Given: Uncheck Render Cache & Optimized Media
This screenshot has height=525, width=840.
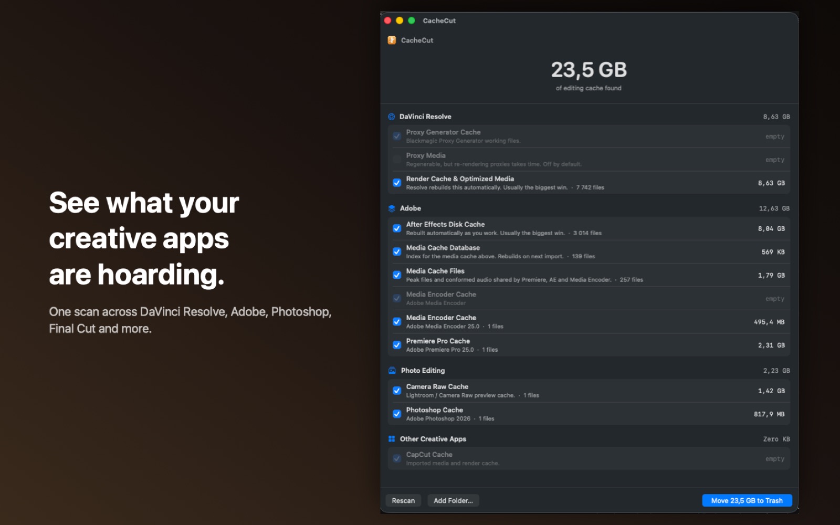Looking at the screenshot, I should pos(397,183).
